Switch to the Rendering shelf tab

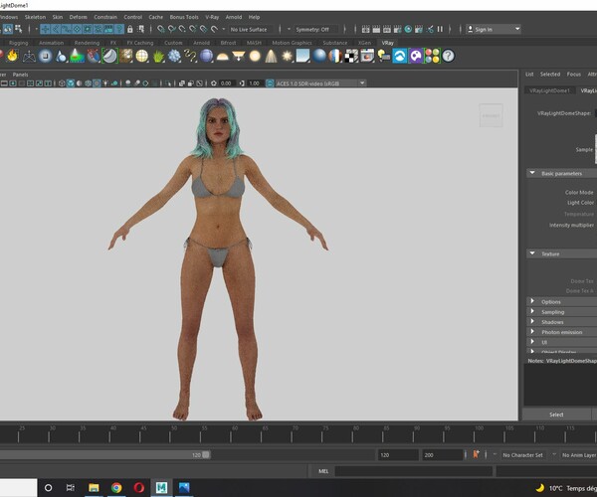pyautogui.click(x=87, y=43)
